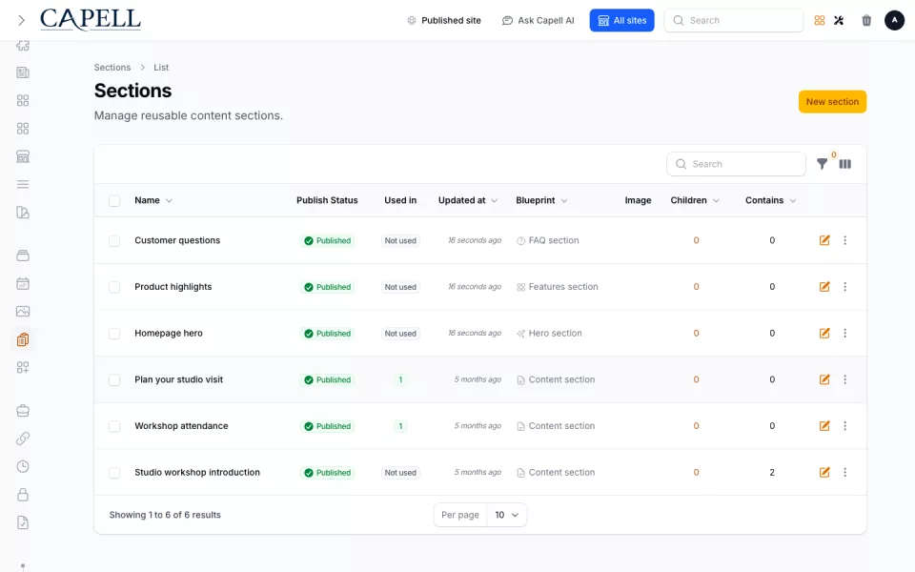Screen dimensions: 915x572
Task: Click the Sections breadcrumb link
Action: point(112,67)
